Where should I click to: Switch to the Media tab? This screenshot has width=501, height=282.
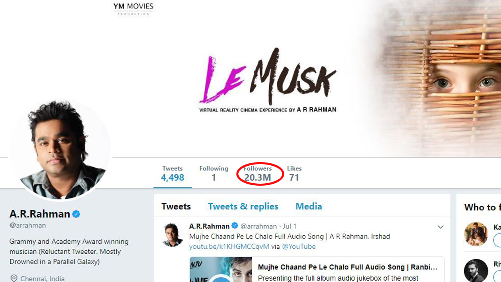309,206
